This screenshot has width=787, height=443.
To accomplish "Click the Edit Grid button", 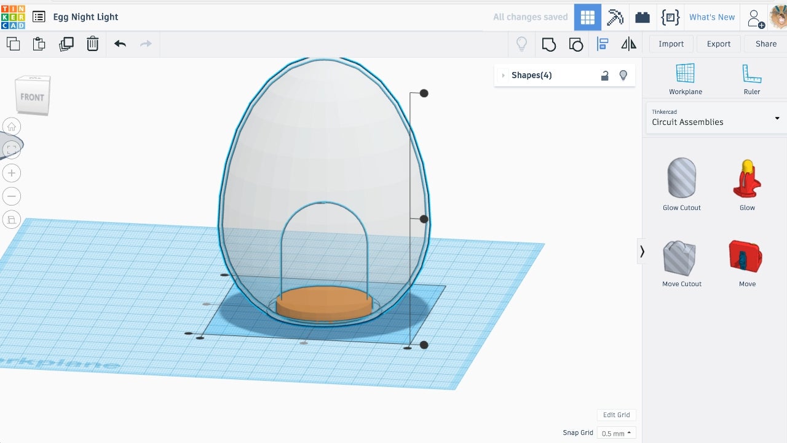I will click(616, 415).
